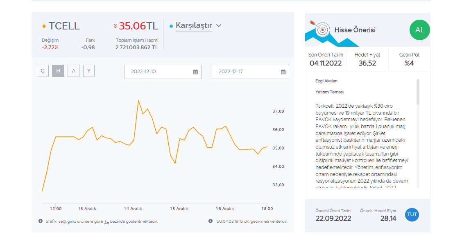Select the G daily range tab
The image size is (462, 244).
click(43, 71)
